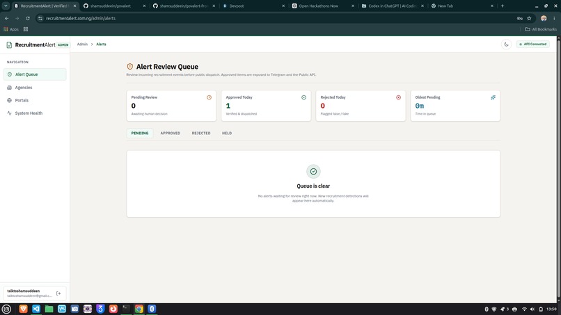Switch to the APPROVED tab
The height and width of the screenshot is (315, 561).
point(171,133)
